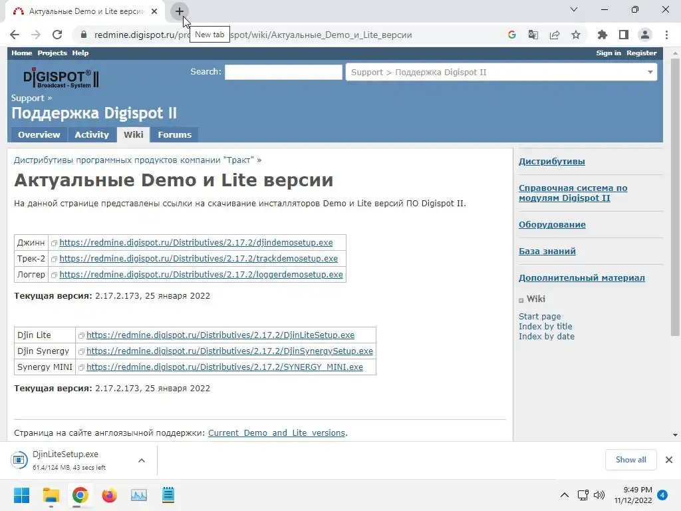The width and height of the screenshot is (681, 511).
Task: Switch to the Overview tab
Action: click(x=39, y=134)
